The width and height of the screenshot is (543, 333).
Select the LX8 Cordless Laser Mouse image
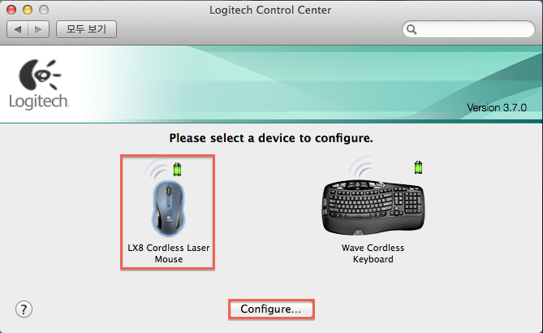(x=168, y=208)
